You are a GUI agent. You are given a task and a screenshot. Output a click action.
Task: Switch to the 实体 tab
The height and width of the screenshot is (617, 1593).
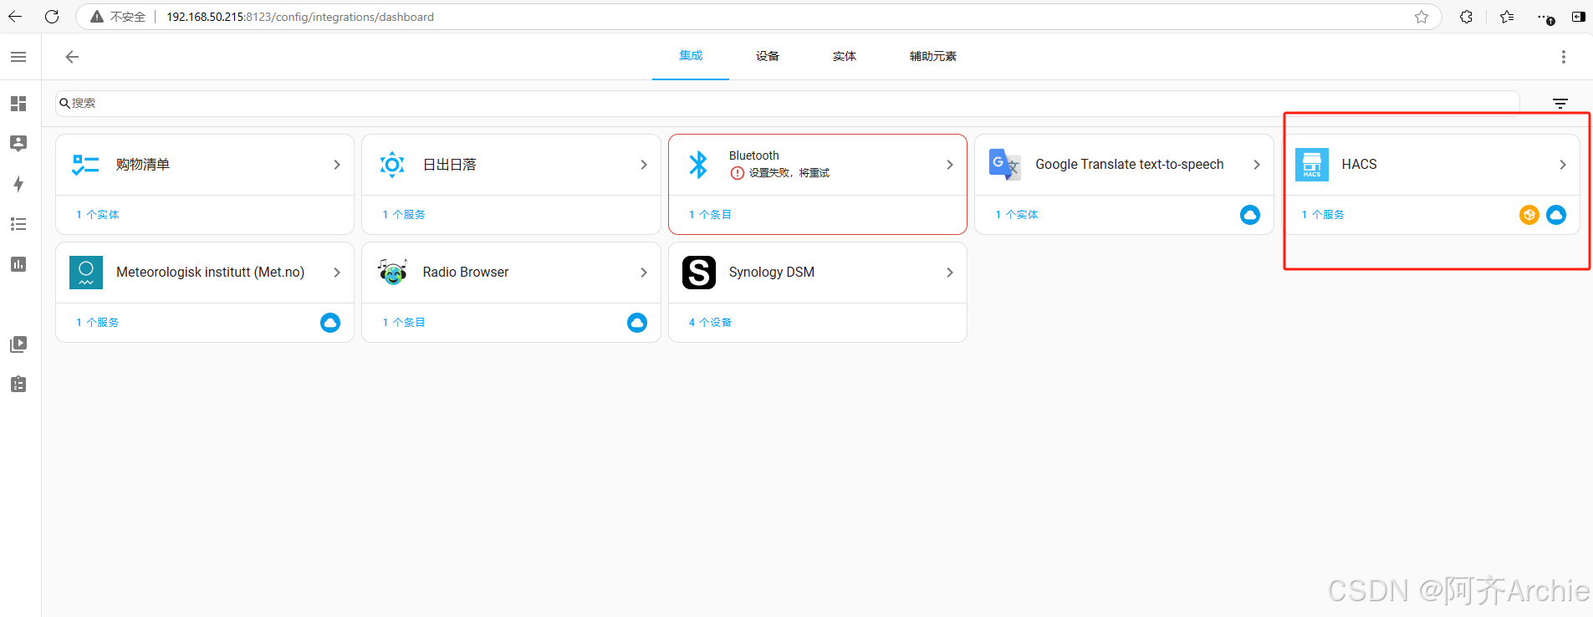(x=845, y=56)
